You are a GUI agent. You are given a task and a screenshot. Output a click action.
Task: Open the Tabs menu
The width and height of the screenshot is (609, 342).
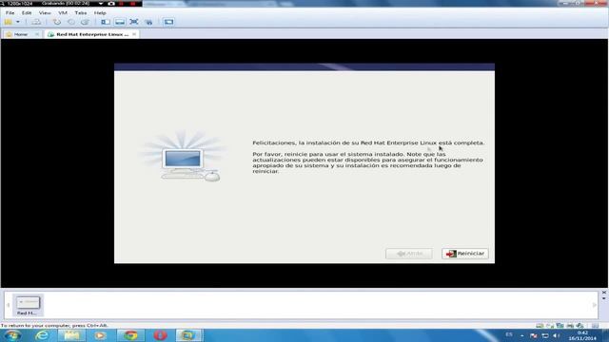[x=80, y=12]
